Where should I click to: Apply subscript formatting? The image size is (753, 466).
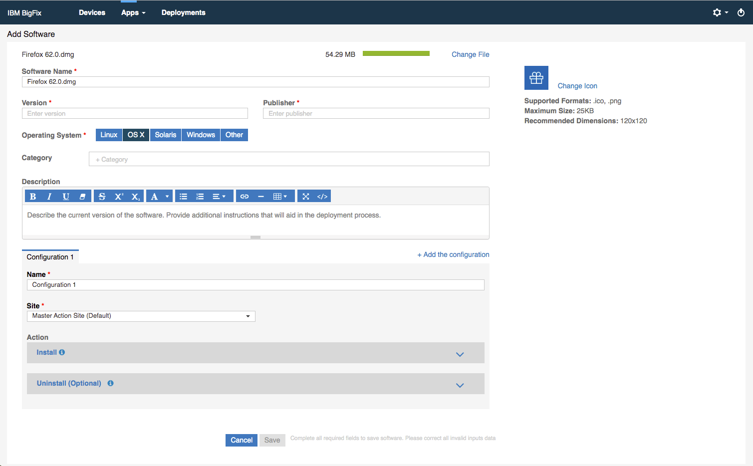tap(136, 197)
